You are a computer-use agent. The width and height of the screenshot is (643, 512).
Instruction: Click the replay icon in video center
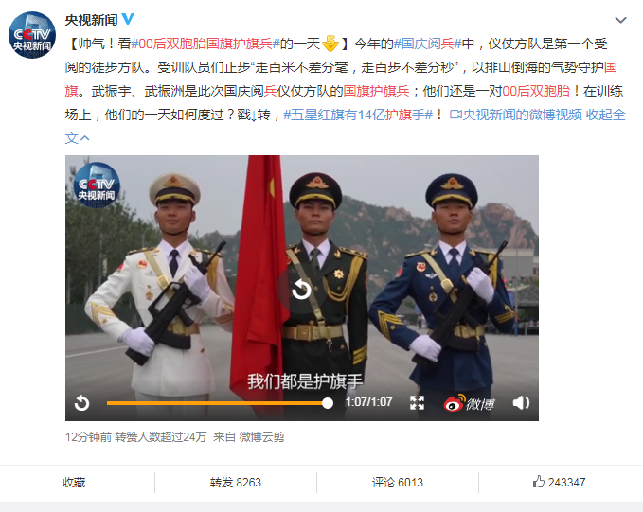coord(301,290)
